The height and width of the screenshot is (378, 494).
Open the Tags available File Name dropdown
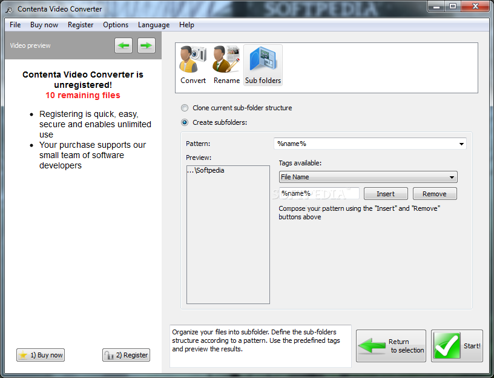tap(368, 177)
